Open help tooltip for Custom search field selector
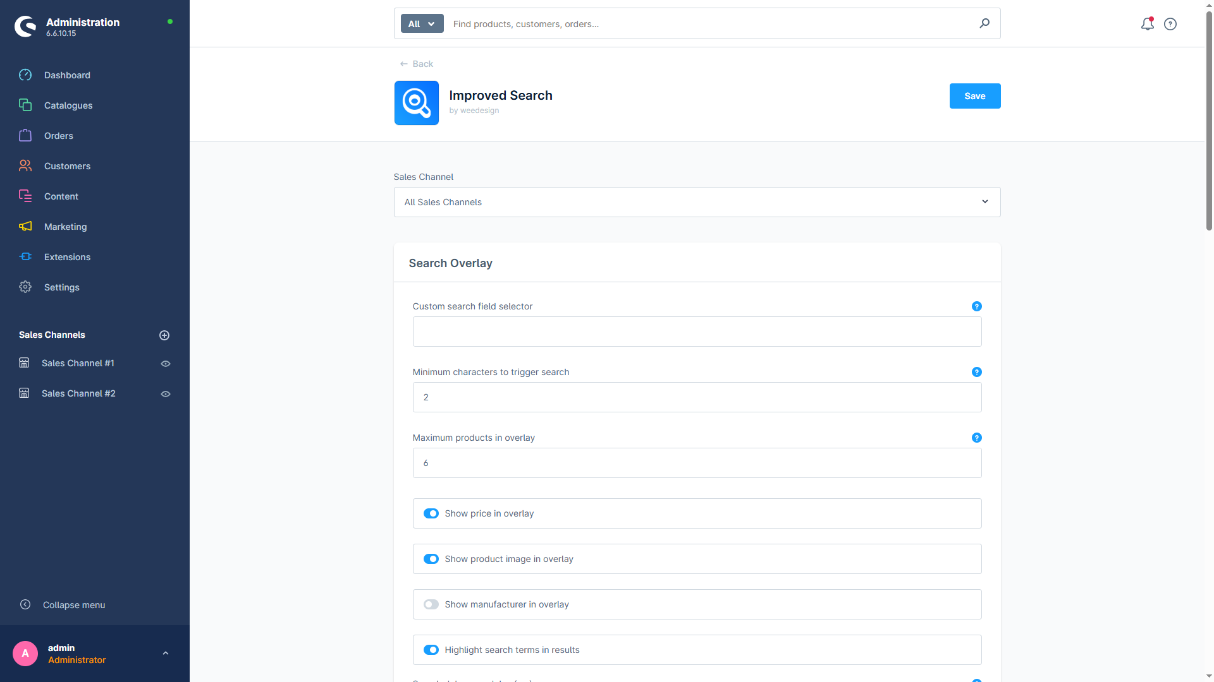The height and width of the screenshot is (682, 1214). tap(976, 306)
